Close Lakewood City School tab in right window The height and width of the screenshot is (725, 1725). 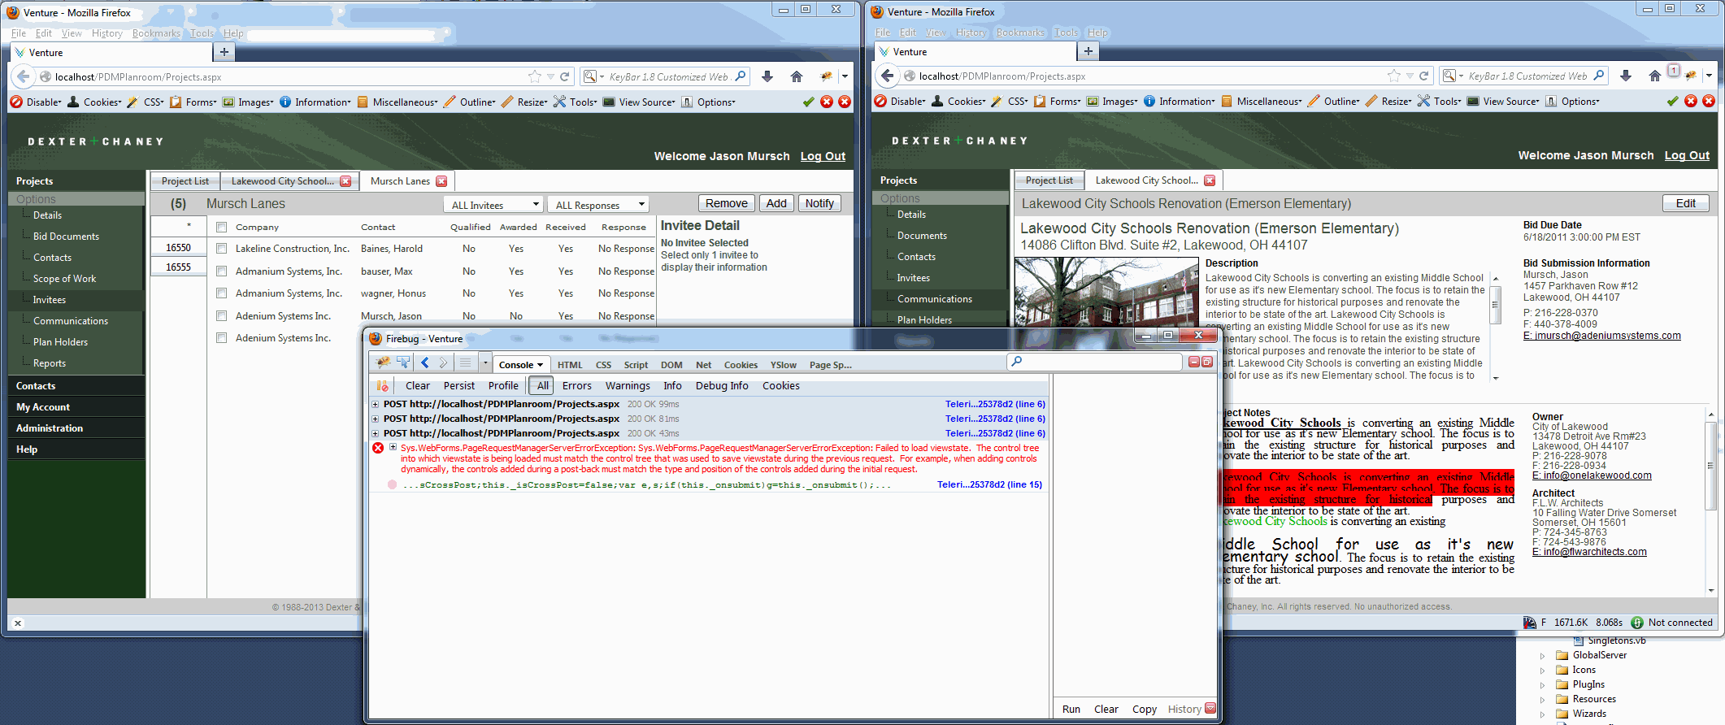[1210, 180]
